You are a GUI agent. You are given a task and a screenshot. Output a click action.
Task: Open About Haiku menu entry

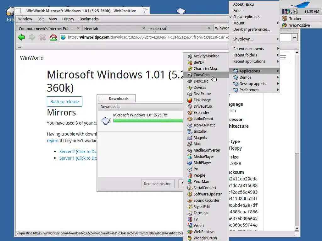[254, 4]
